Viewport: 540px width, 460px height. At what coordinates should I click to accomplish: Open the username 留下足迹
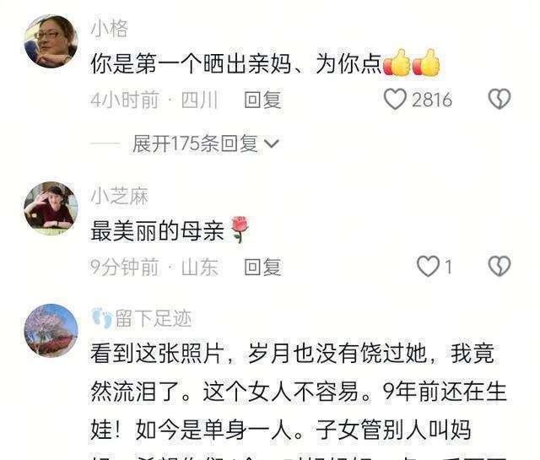click(153, 318)
